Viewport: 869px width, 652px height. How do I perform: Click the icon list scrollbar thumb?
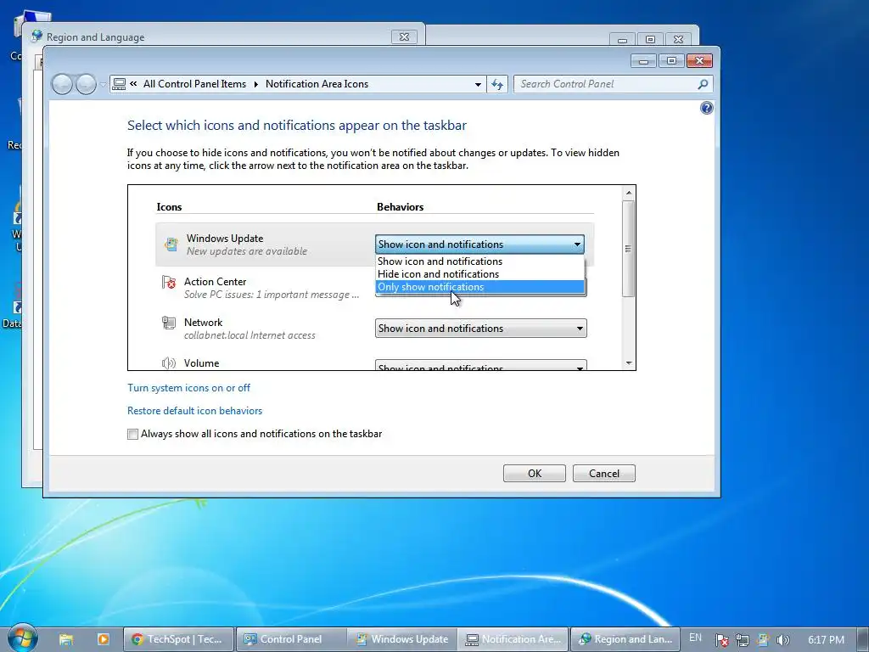(x=629, y=249)
